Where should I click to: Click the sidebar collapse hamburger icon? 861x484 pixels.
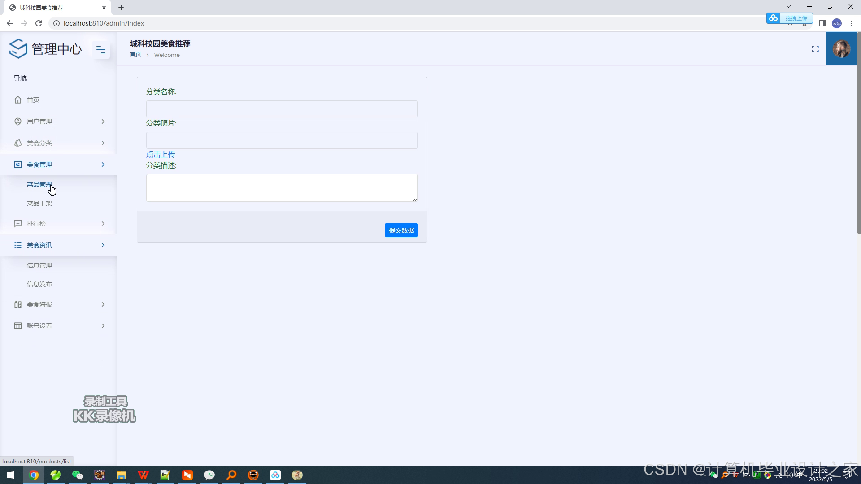(x=101, y=50)
